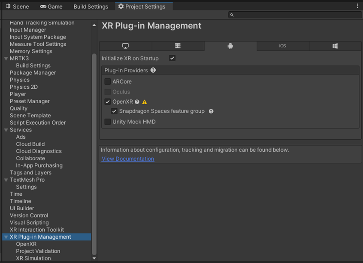Click the sidebar scroll down arrow

click(94, 258)
